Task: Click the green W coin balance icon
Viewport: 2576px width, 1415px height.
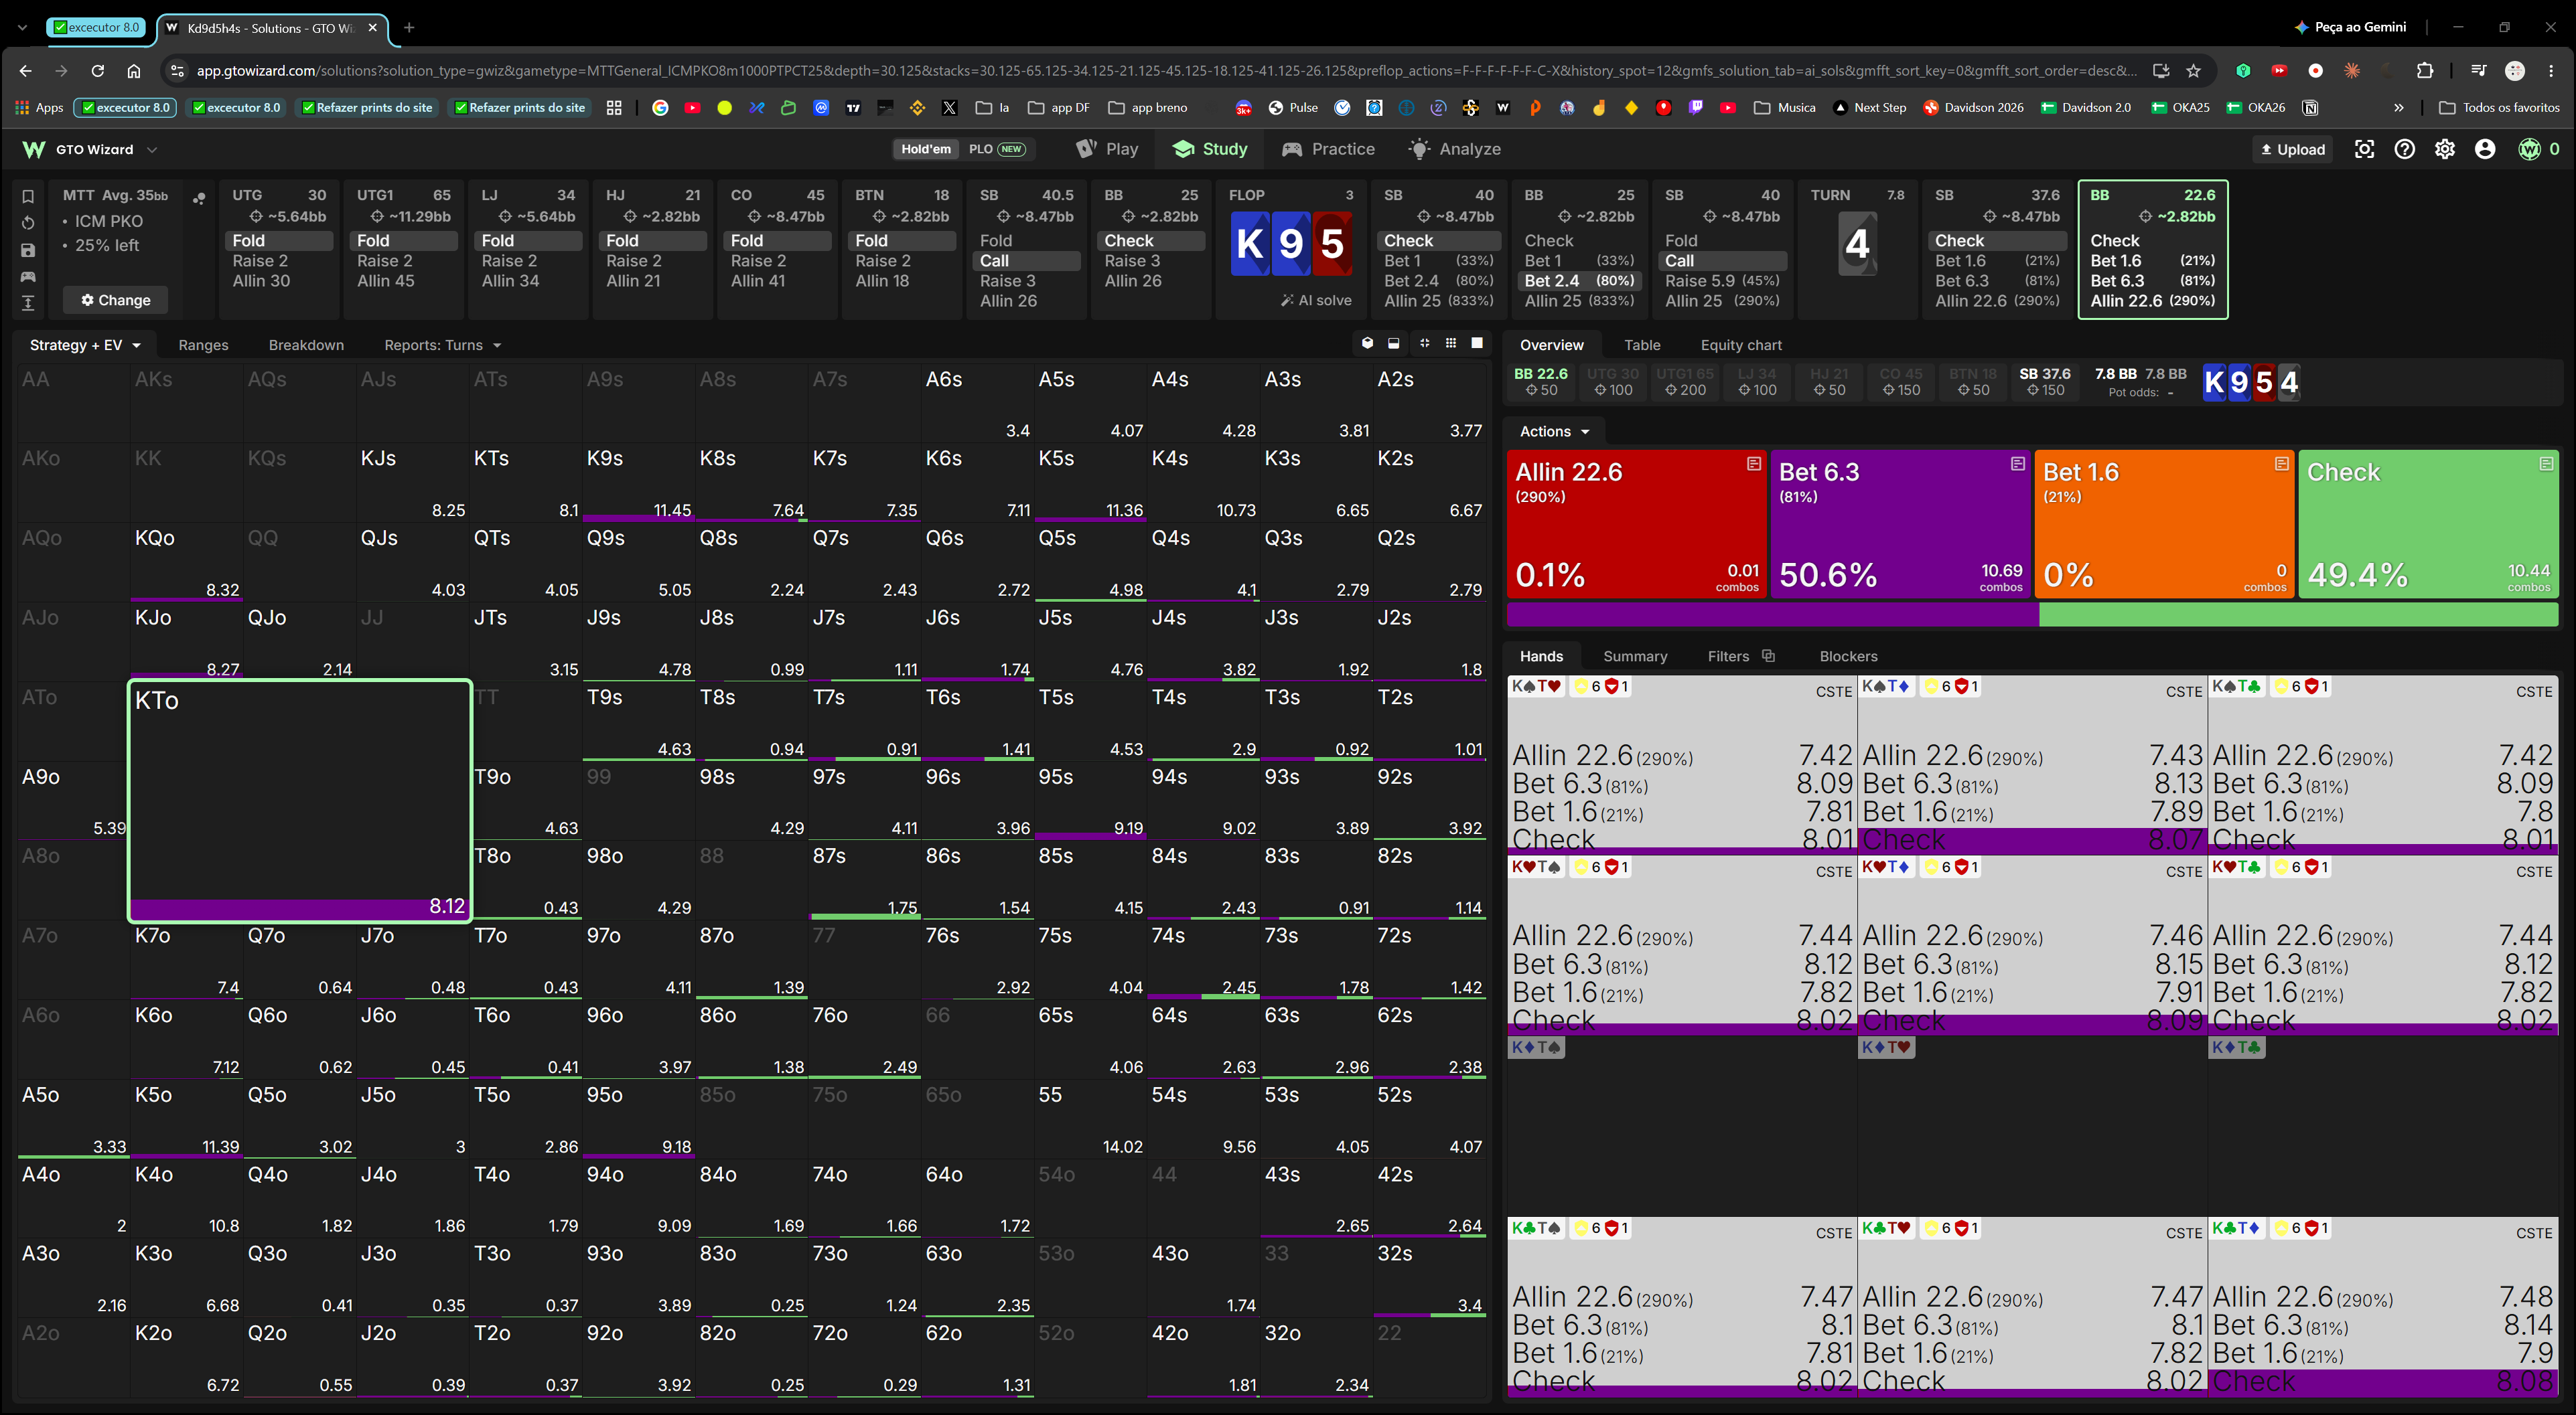Action: (x=2530, y=149)
